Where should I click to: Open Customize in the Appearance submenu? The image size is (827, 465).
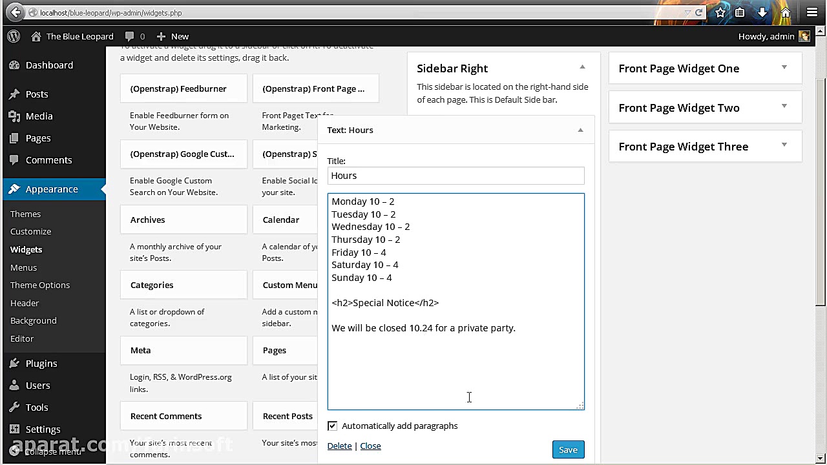[x=30, y=231]
